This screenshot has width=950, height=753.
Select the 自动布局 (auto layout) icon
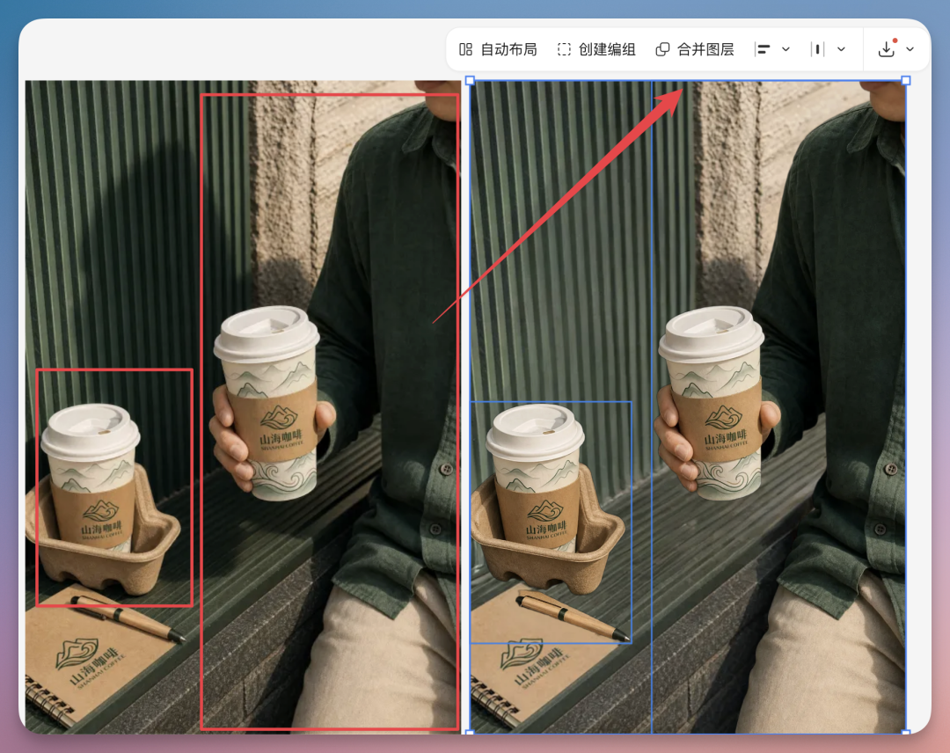[466, 49]
